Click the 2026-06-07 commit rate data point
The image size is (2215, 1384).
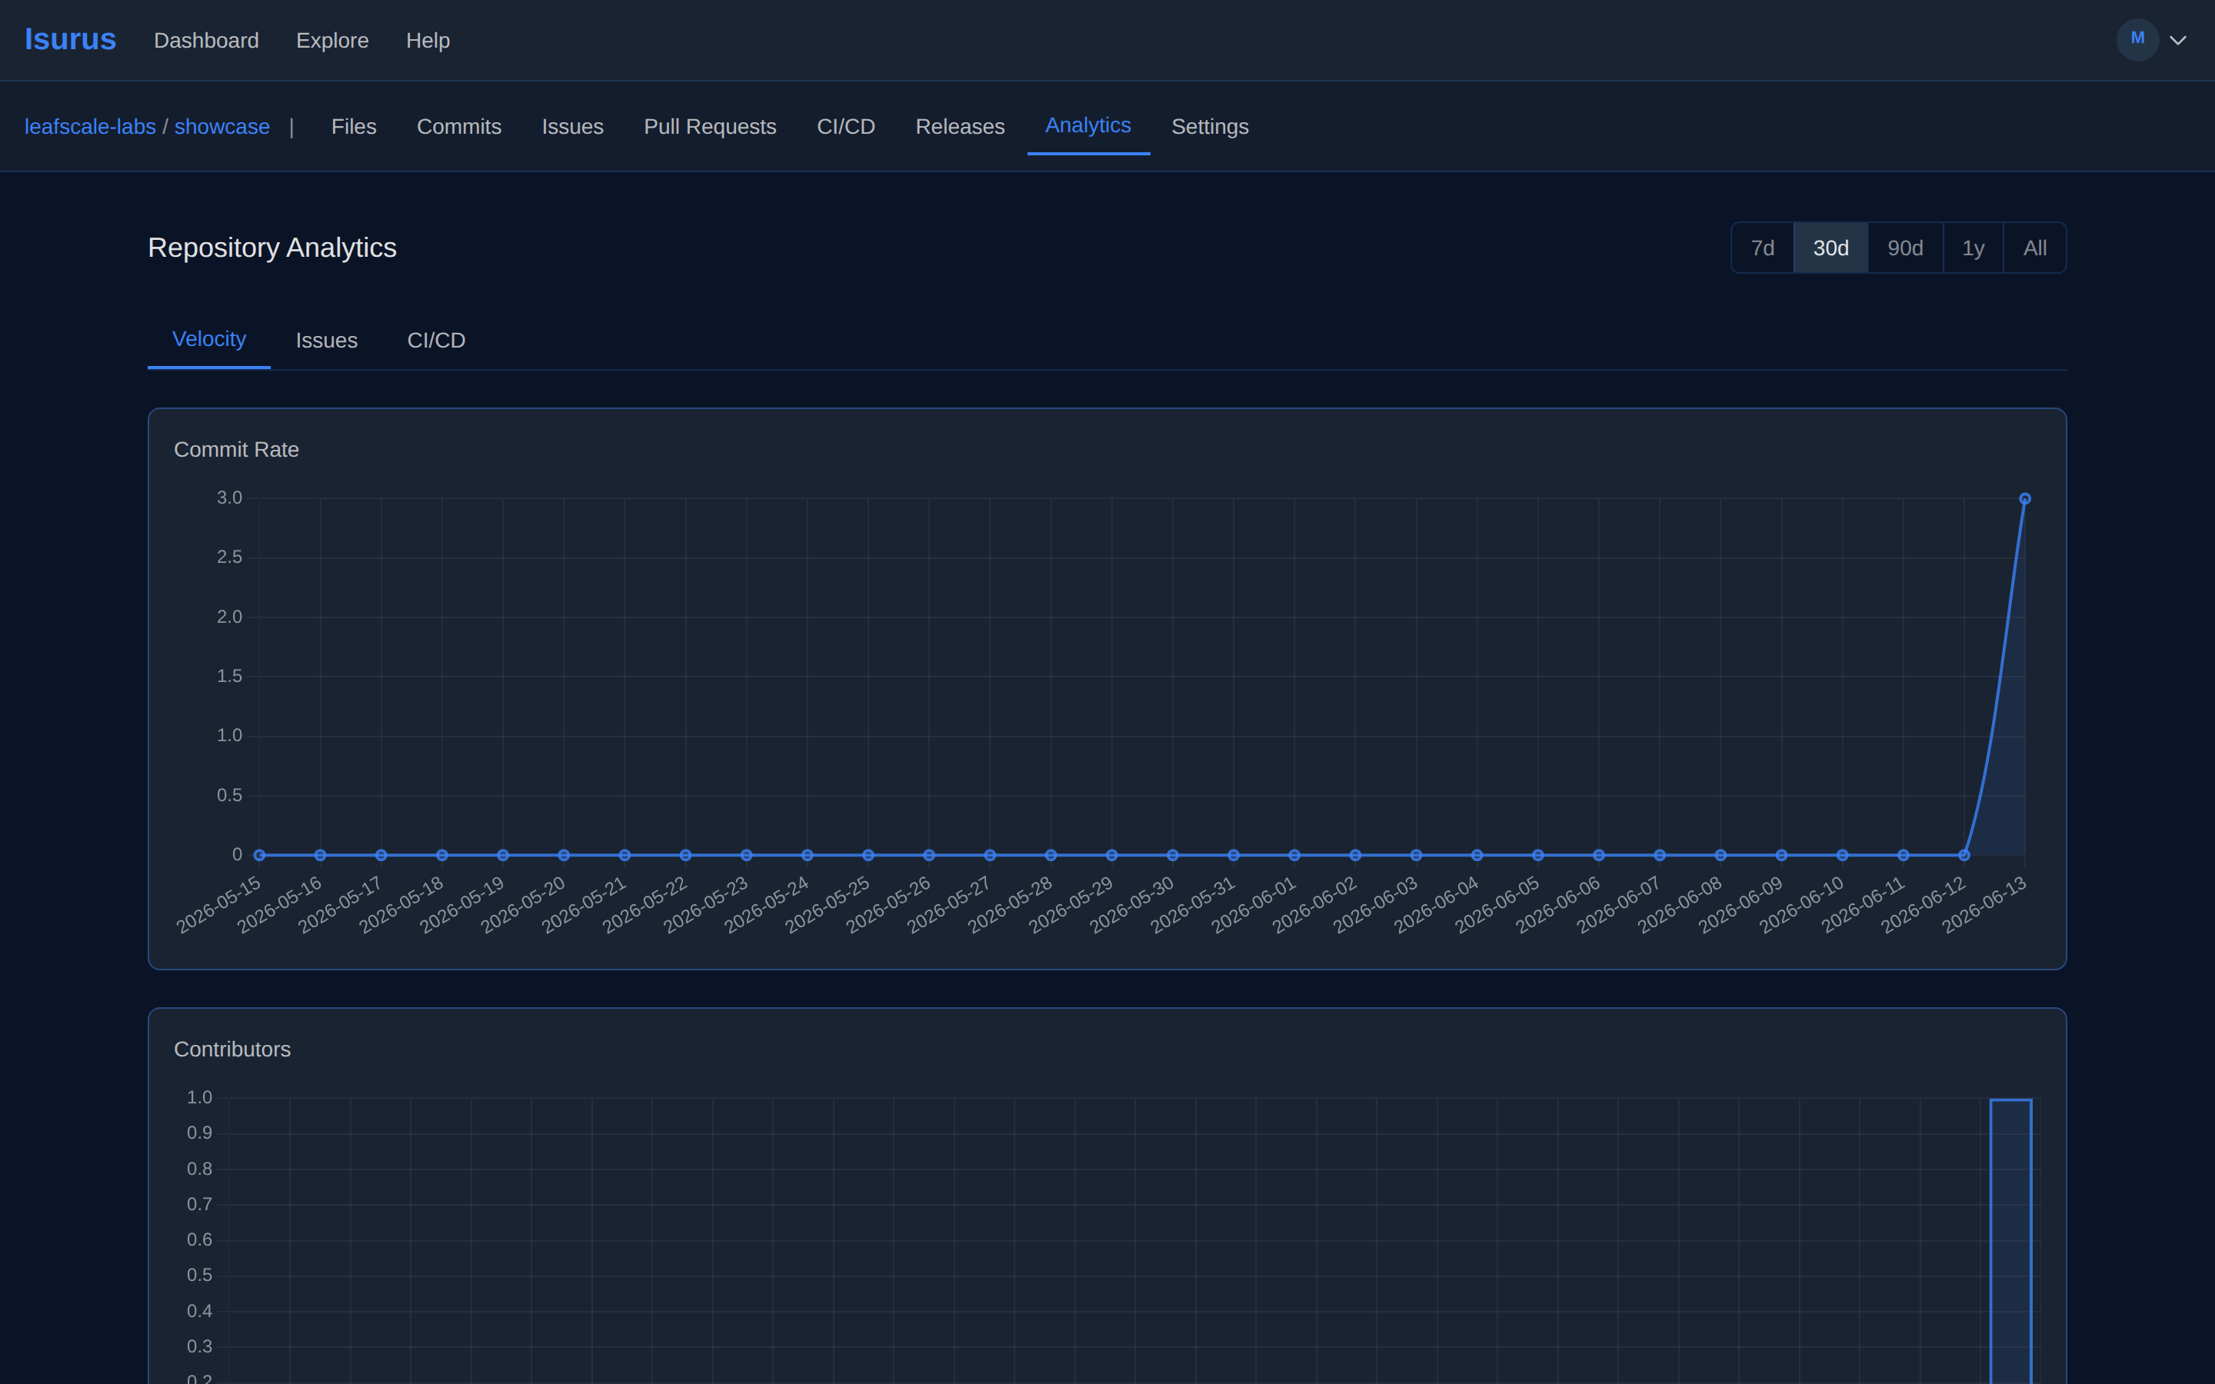1660,855
